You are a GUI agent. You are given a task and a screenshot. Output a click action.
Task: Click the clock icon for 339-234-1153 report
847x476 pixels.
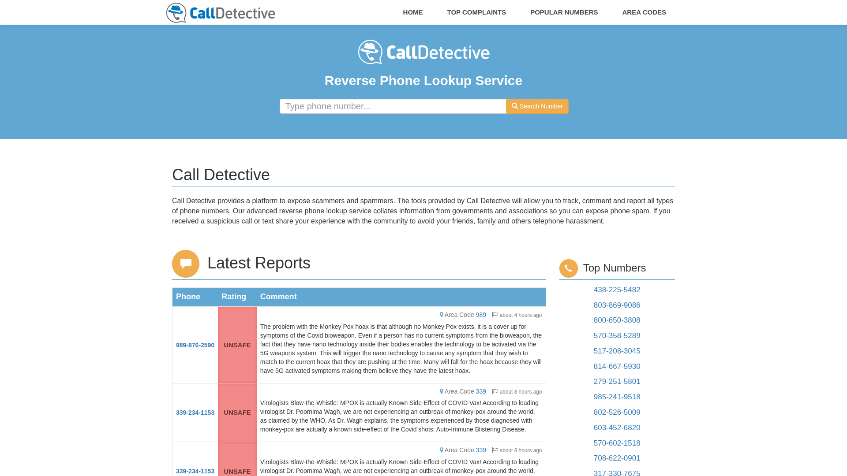pyautogui.click(x=495, y=391)
